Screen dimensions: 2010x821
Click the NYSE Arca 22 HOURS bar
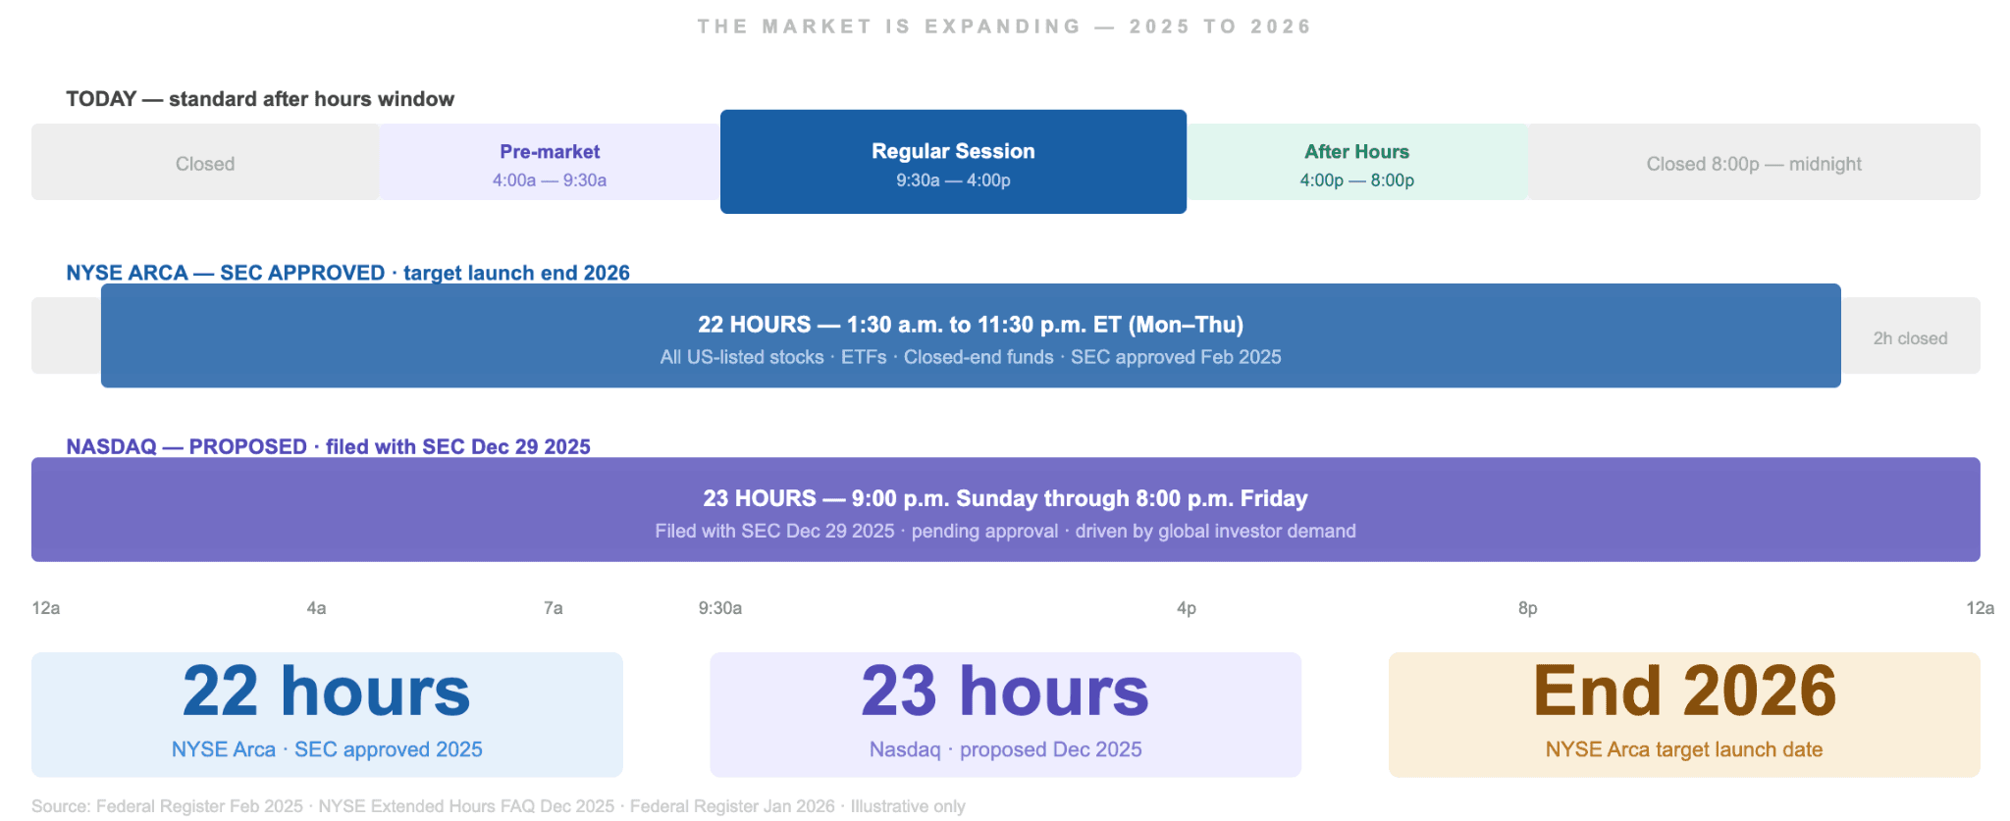pos(971,335)
